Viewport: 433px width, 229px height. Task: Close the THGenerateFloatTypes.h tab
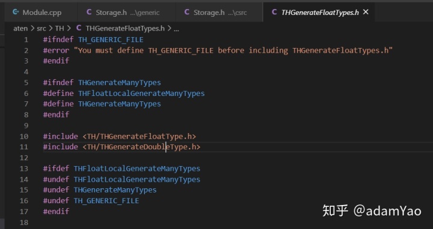click(366, 12)
